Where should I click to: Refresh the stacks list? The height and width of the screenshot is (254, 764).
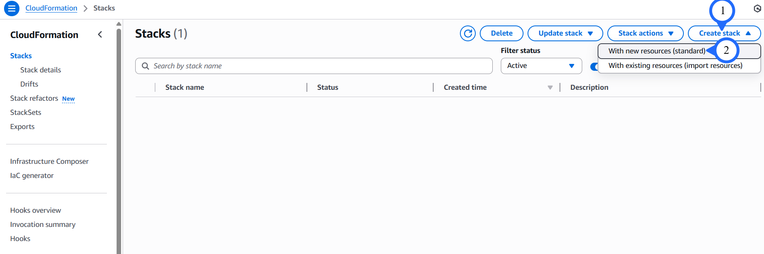tap(468, 33)
